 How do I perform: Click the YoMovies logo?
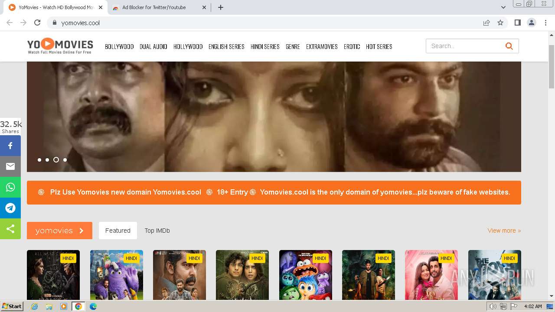pyautogui.click(x=60, y=46)
